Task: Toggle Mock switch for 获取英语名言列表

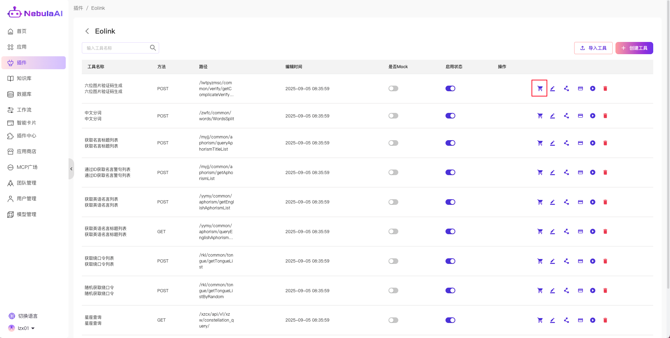Action: pos(393,202)
